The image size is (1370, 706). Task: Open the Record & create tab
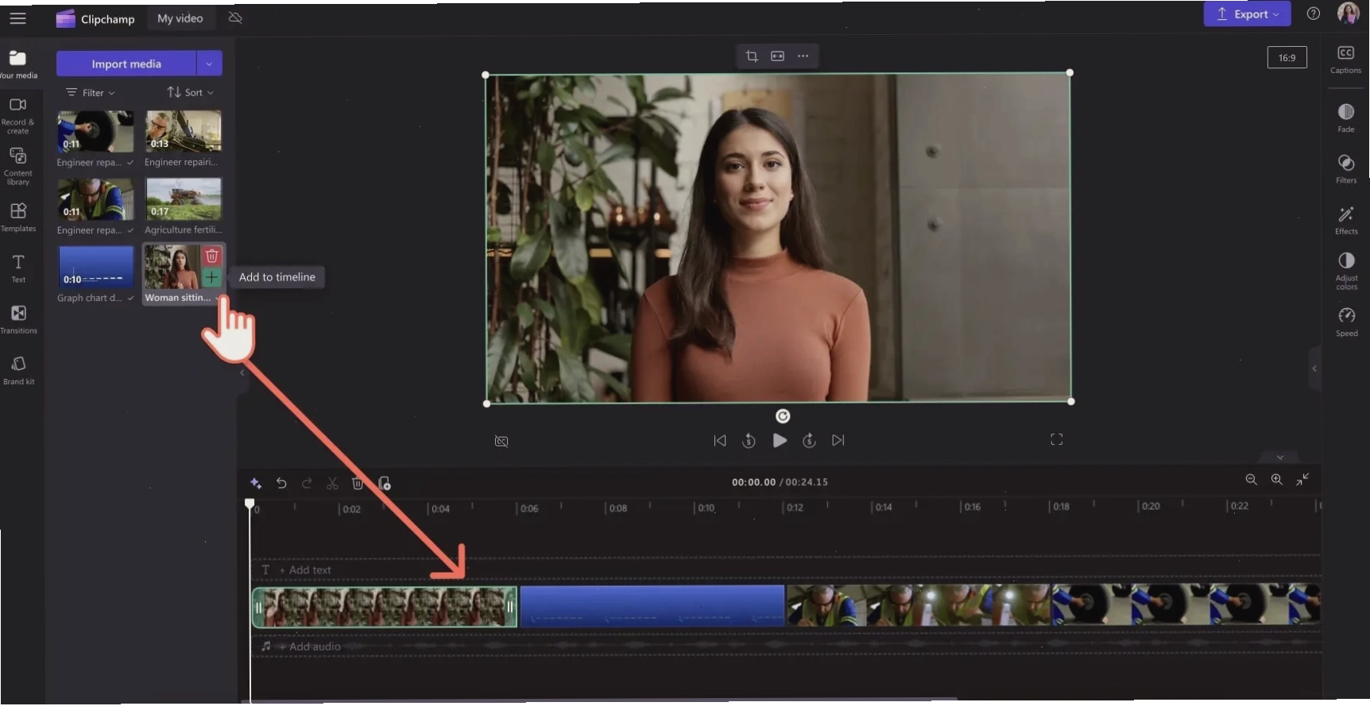(x=18, y=115)
